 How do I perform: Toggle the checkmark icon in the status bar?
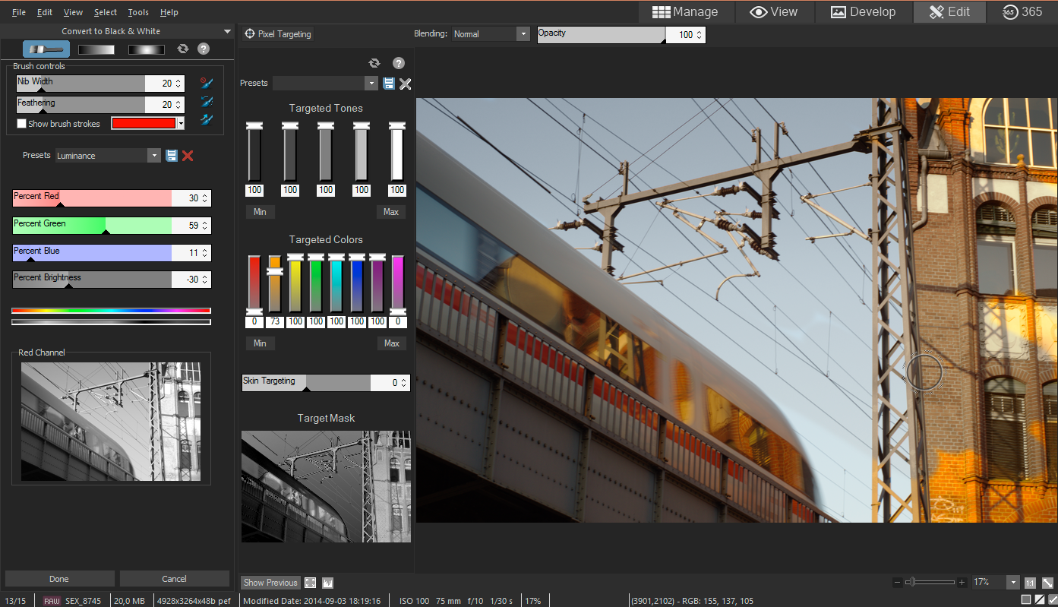(1052, 600)
